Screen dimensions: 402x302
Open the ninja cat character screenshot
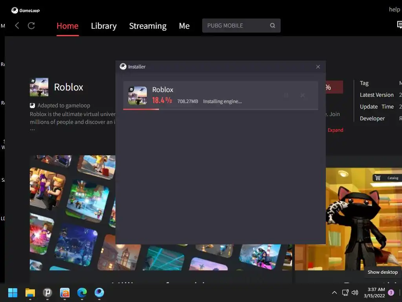pyautogui.click(x=364, y=219)
